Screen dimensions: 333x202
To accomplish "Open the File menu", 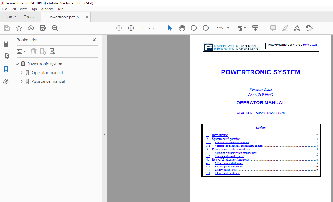I will 4,9.
